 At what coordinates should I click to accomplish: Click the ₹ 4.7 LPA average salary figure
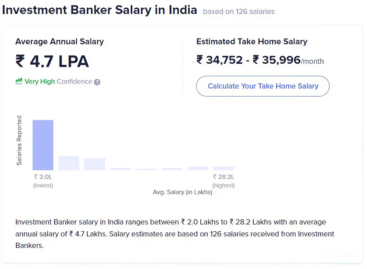pos(52,61)
